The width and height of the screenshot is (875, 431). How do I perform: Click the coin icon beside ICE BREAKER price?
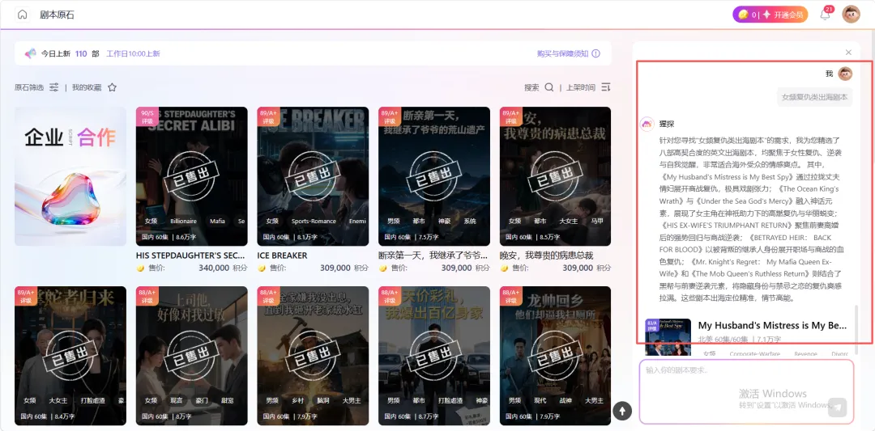pyautogui.click(x=261, y=268)
